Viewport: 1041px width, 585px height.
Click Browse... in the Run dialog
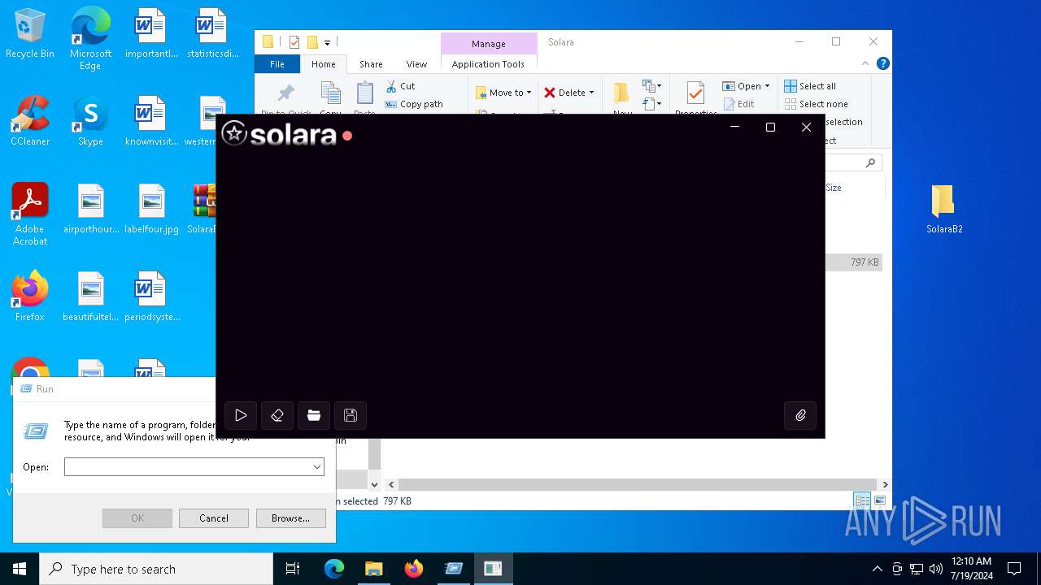[x=290, y=518]
